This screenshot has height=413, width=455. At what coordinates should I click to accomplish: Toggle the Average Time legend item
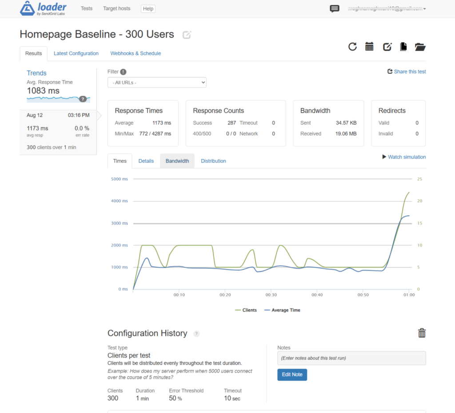point(282,310)
